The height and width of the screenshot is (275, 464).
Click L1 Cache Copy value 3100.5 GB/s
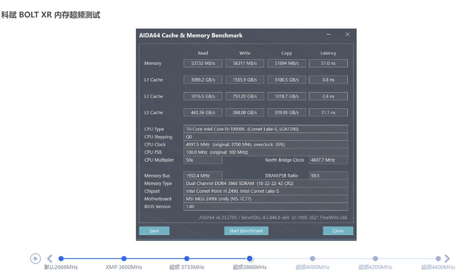tap(286, 80)
